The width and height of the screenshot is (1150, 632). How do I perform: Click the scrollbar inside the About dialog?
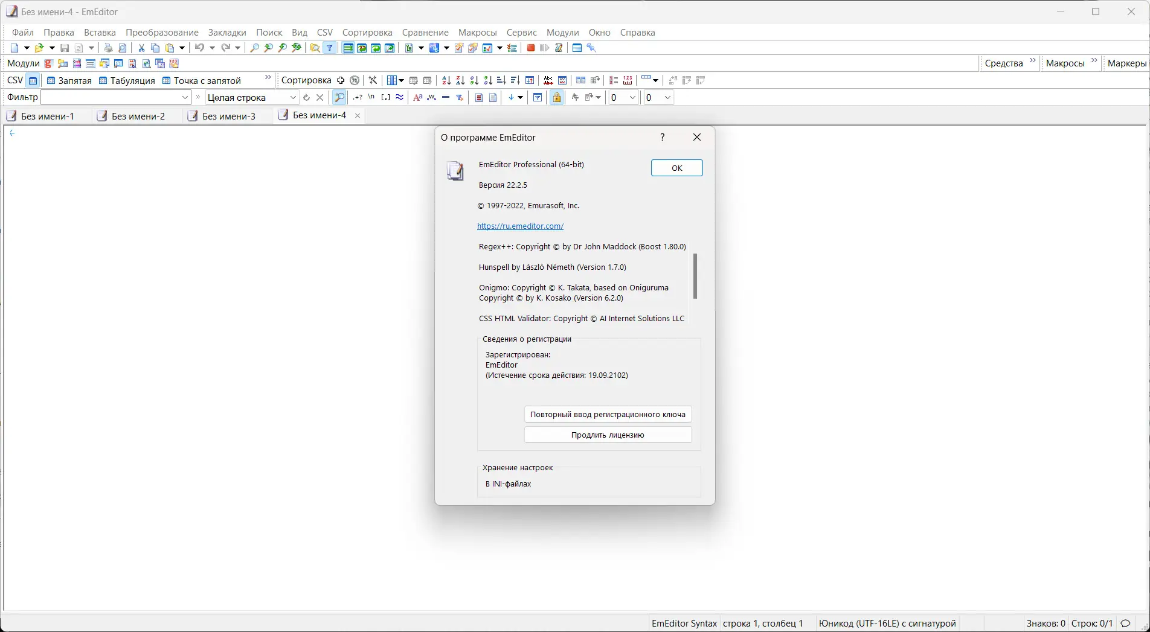click(695, 277)
